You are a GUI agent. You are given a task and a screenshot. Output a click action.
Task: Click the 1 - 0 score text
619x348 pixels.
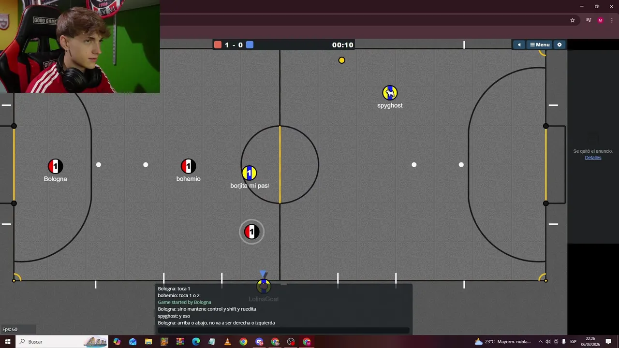234,45
